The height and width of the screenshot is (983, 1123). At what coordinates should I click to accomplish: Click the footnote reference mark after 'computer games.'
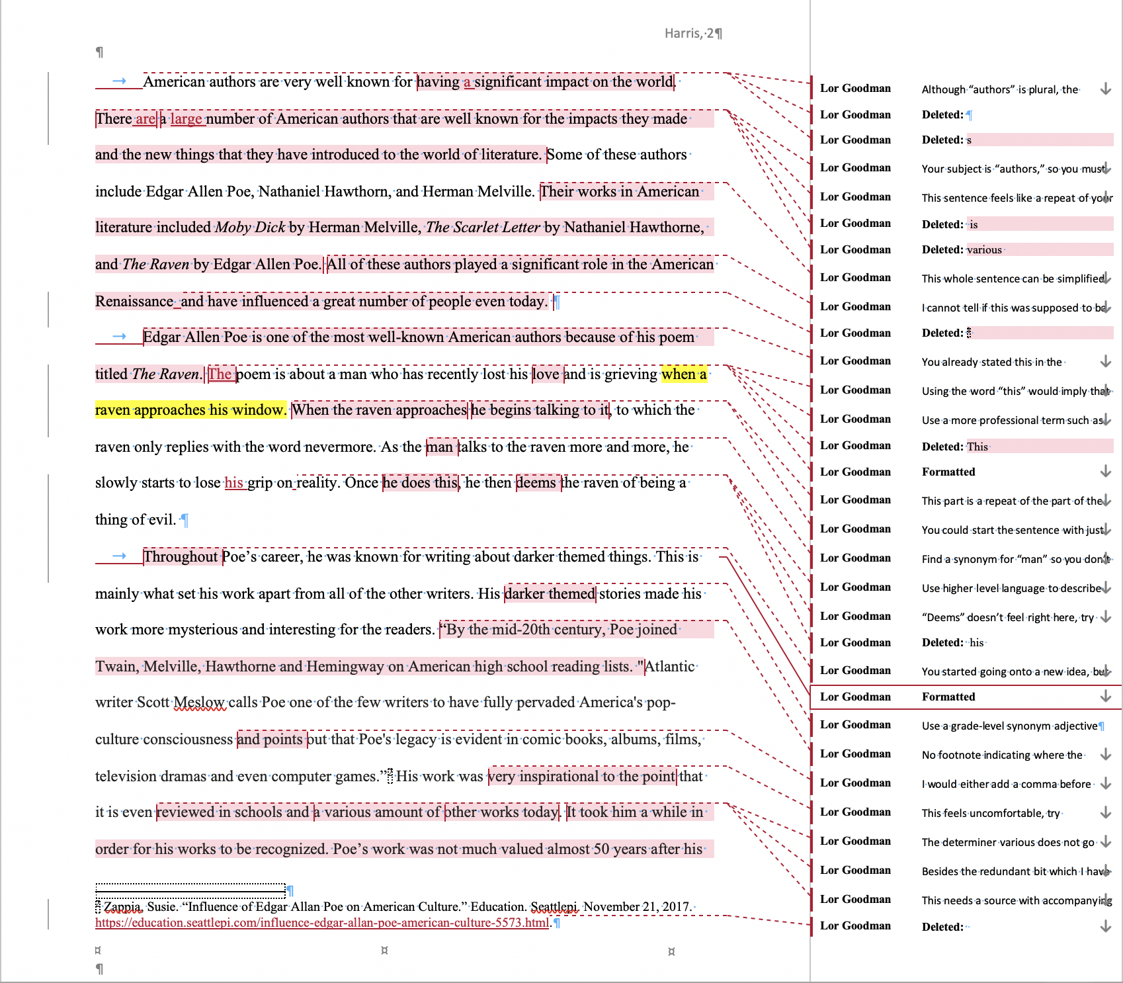(x=390, y=775)
